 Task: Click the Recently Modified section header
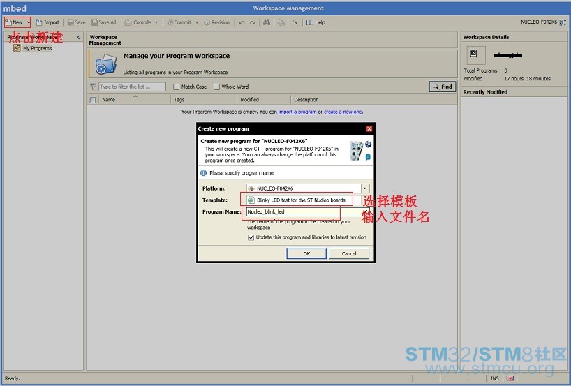[x=514, y=92]
